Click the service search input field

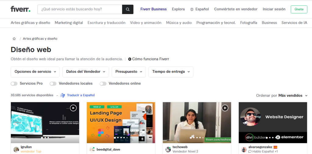click(x=80, y=9)
